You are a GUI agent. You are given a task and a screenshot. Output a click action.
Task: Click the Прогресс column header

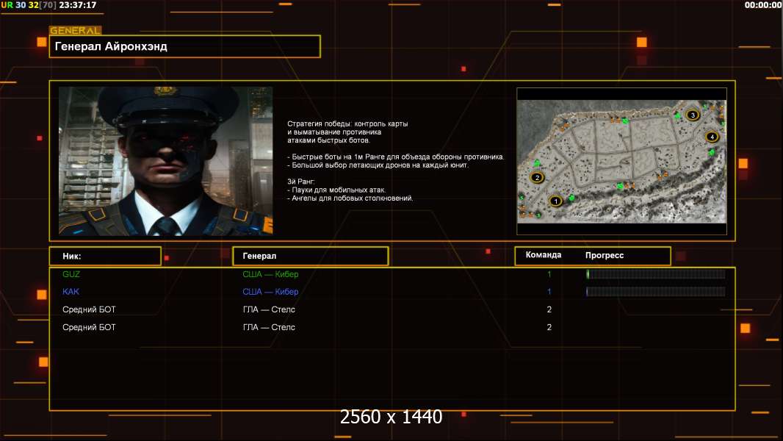pos(605,255)
